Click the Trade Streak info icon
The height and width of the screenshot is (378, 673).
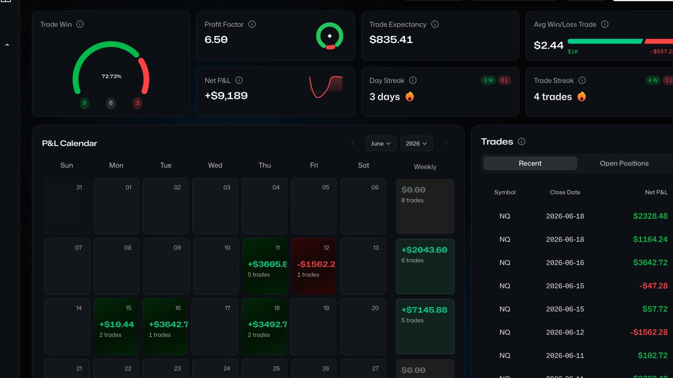pyautogui.click(x=582, y=80)
